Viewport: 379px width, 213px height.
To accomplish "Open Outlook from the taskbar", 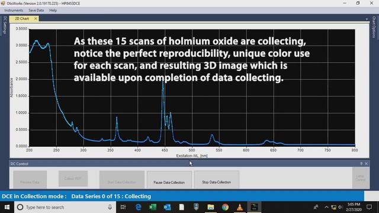I will pyautogui.click(x=167, y=207).
